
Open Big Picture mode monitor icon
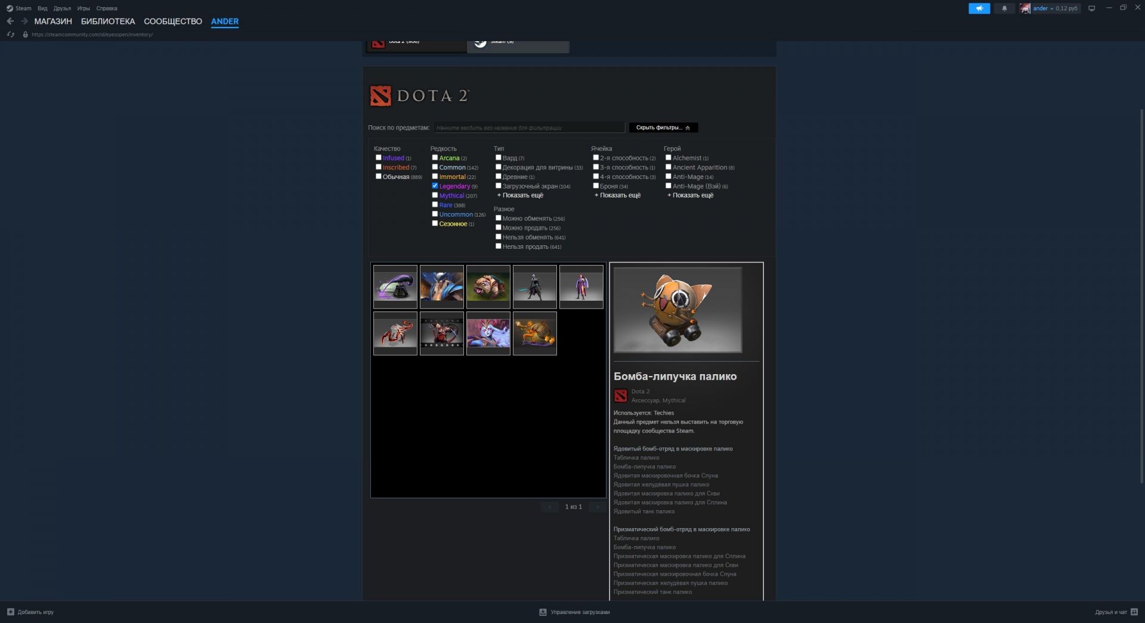(x=1091, y=8)
